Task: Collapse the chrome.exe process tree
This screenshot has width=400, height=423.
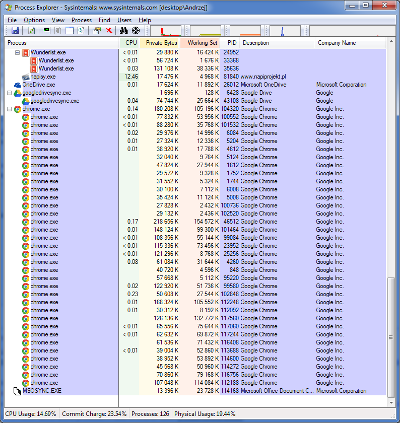Action: pos(9,109)
